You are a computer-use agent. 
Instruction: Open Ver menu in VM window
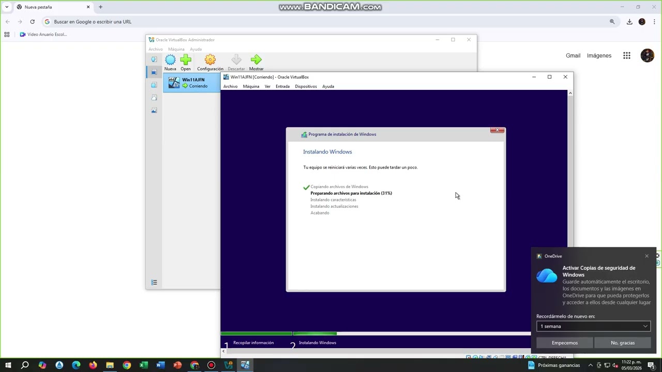267,86
